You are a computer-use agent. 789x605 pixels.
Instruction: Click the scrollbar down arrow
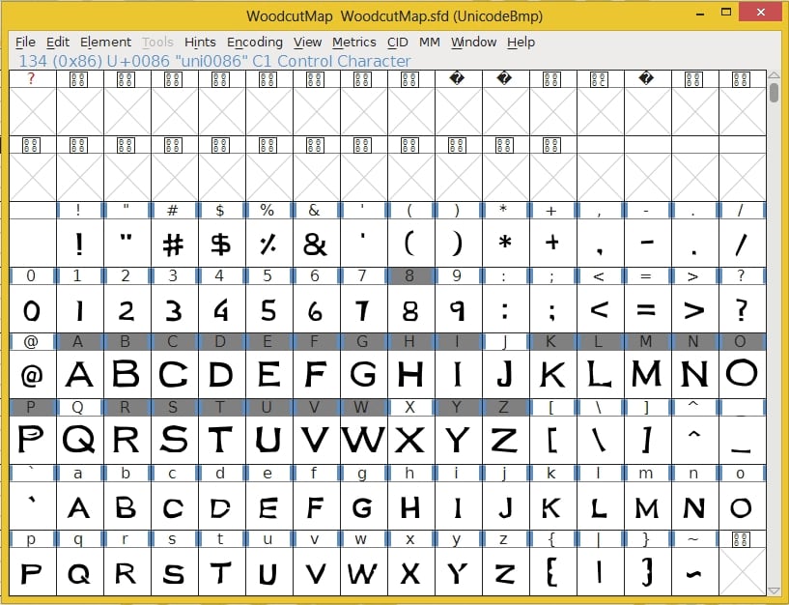click(774, 591)
